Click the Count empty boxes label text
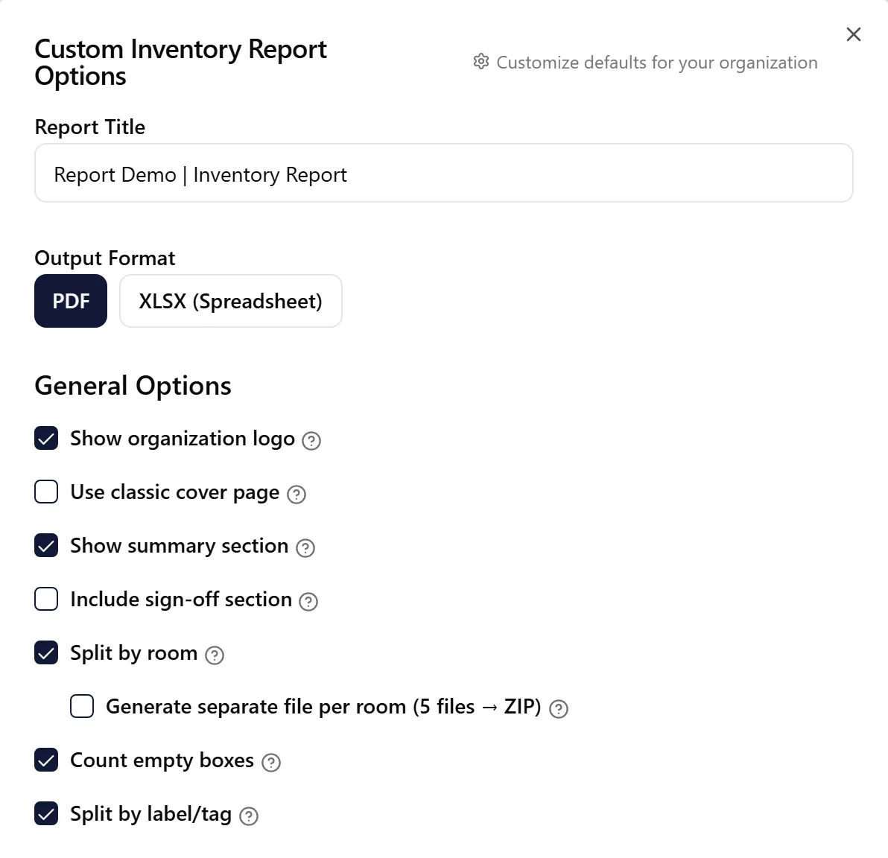This screenshot has width=888, height=858. [x=162, y=760]
